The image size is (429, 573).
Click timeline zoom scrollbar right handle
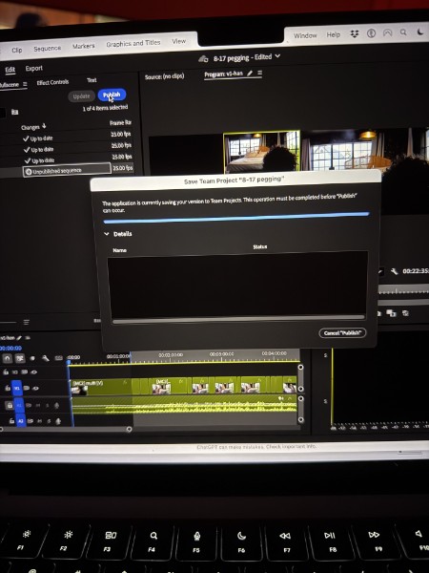point(129,430)
